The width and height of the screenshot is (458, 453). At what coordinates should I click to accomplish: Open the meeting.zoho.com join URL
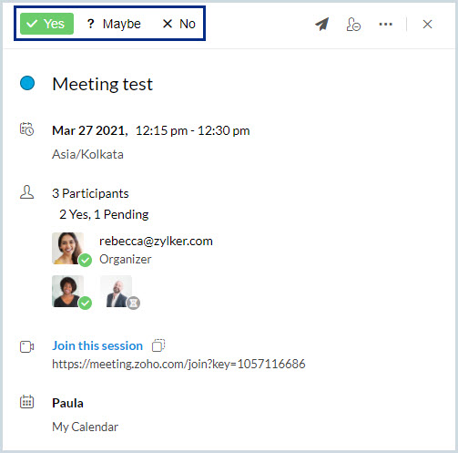coord(178,364)
